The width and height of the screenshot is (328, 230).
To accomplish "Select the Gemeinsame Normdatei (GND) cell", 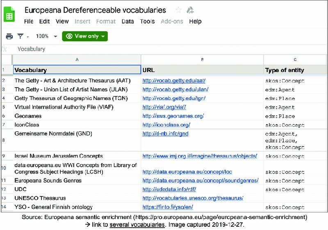I will click(77, 140).
